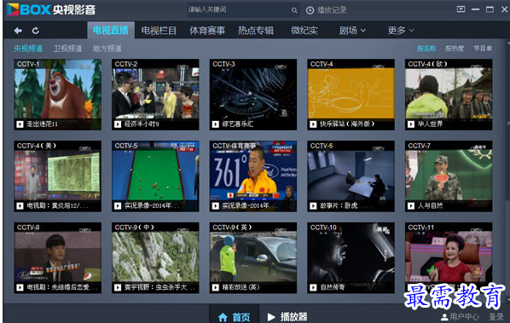
Task: Open CCTV-3 channel thumbnail
Action: (253, 95)
